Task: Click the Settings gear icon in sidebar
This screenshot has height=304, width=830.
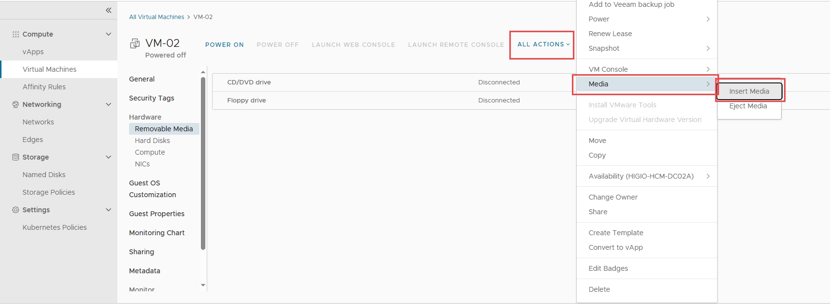Action: [x=16, y=210]
